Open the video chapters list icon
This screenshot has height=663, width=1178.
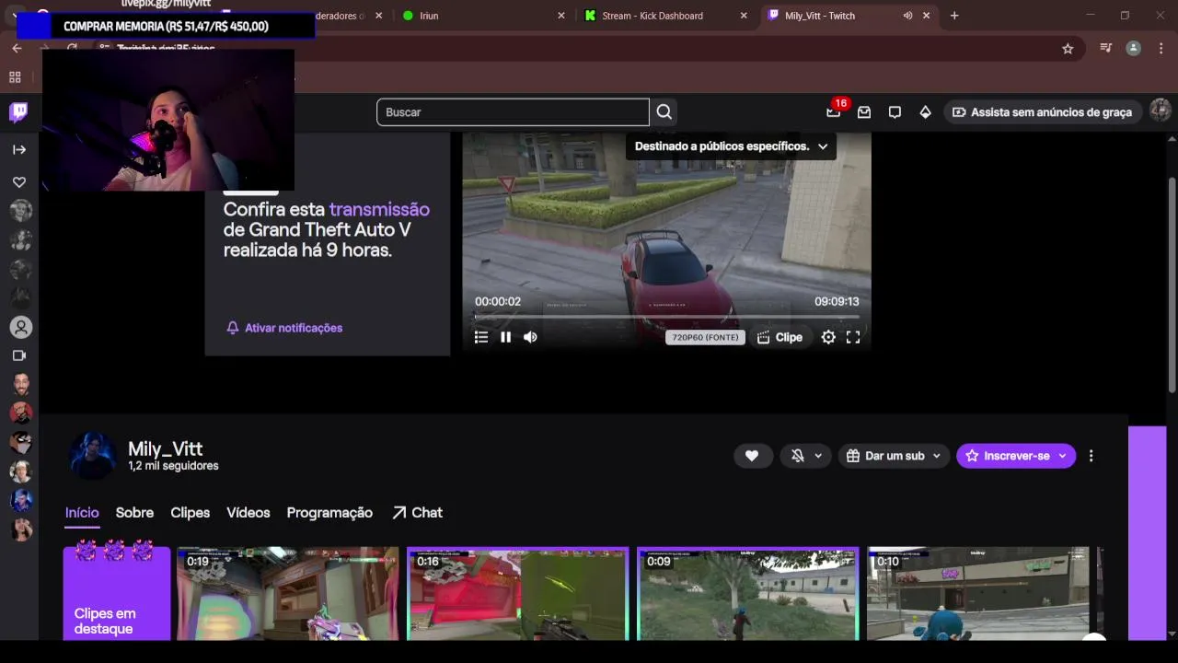(481, 337)
